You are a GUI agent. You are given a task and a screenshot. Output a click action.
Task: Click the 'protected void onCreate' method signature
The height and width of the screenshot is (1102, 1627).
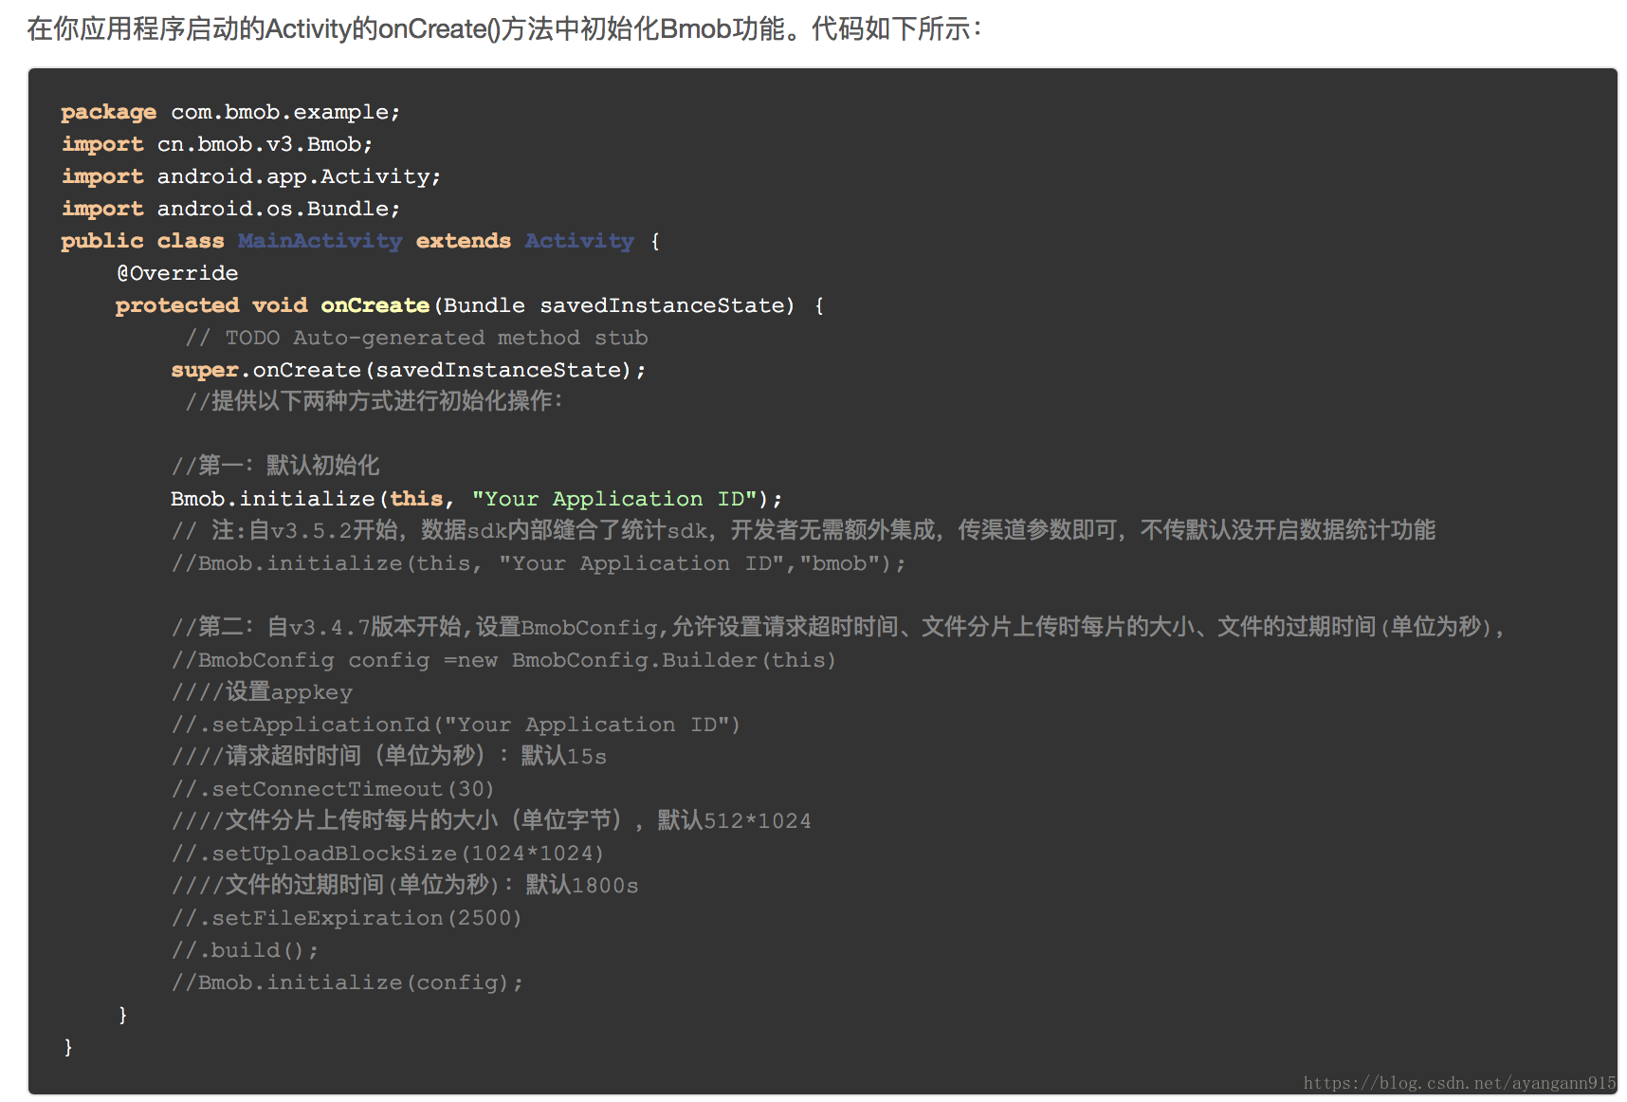click(470, 305)
